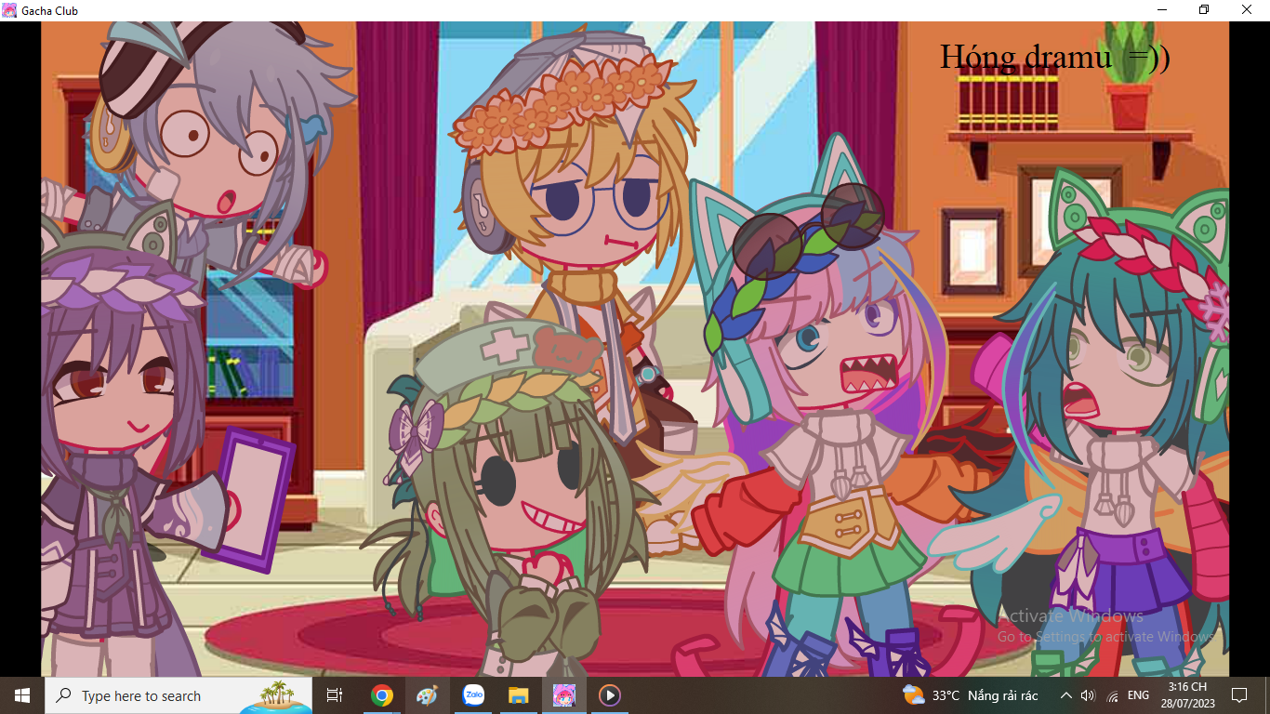Screen dimensions: 1270x714
Task: Launch Zalo from the taskbar
Action: tap(473, 695)
